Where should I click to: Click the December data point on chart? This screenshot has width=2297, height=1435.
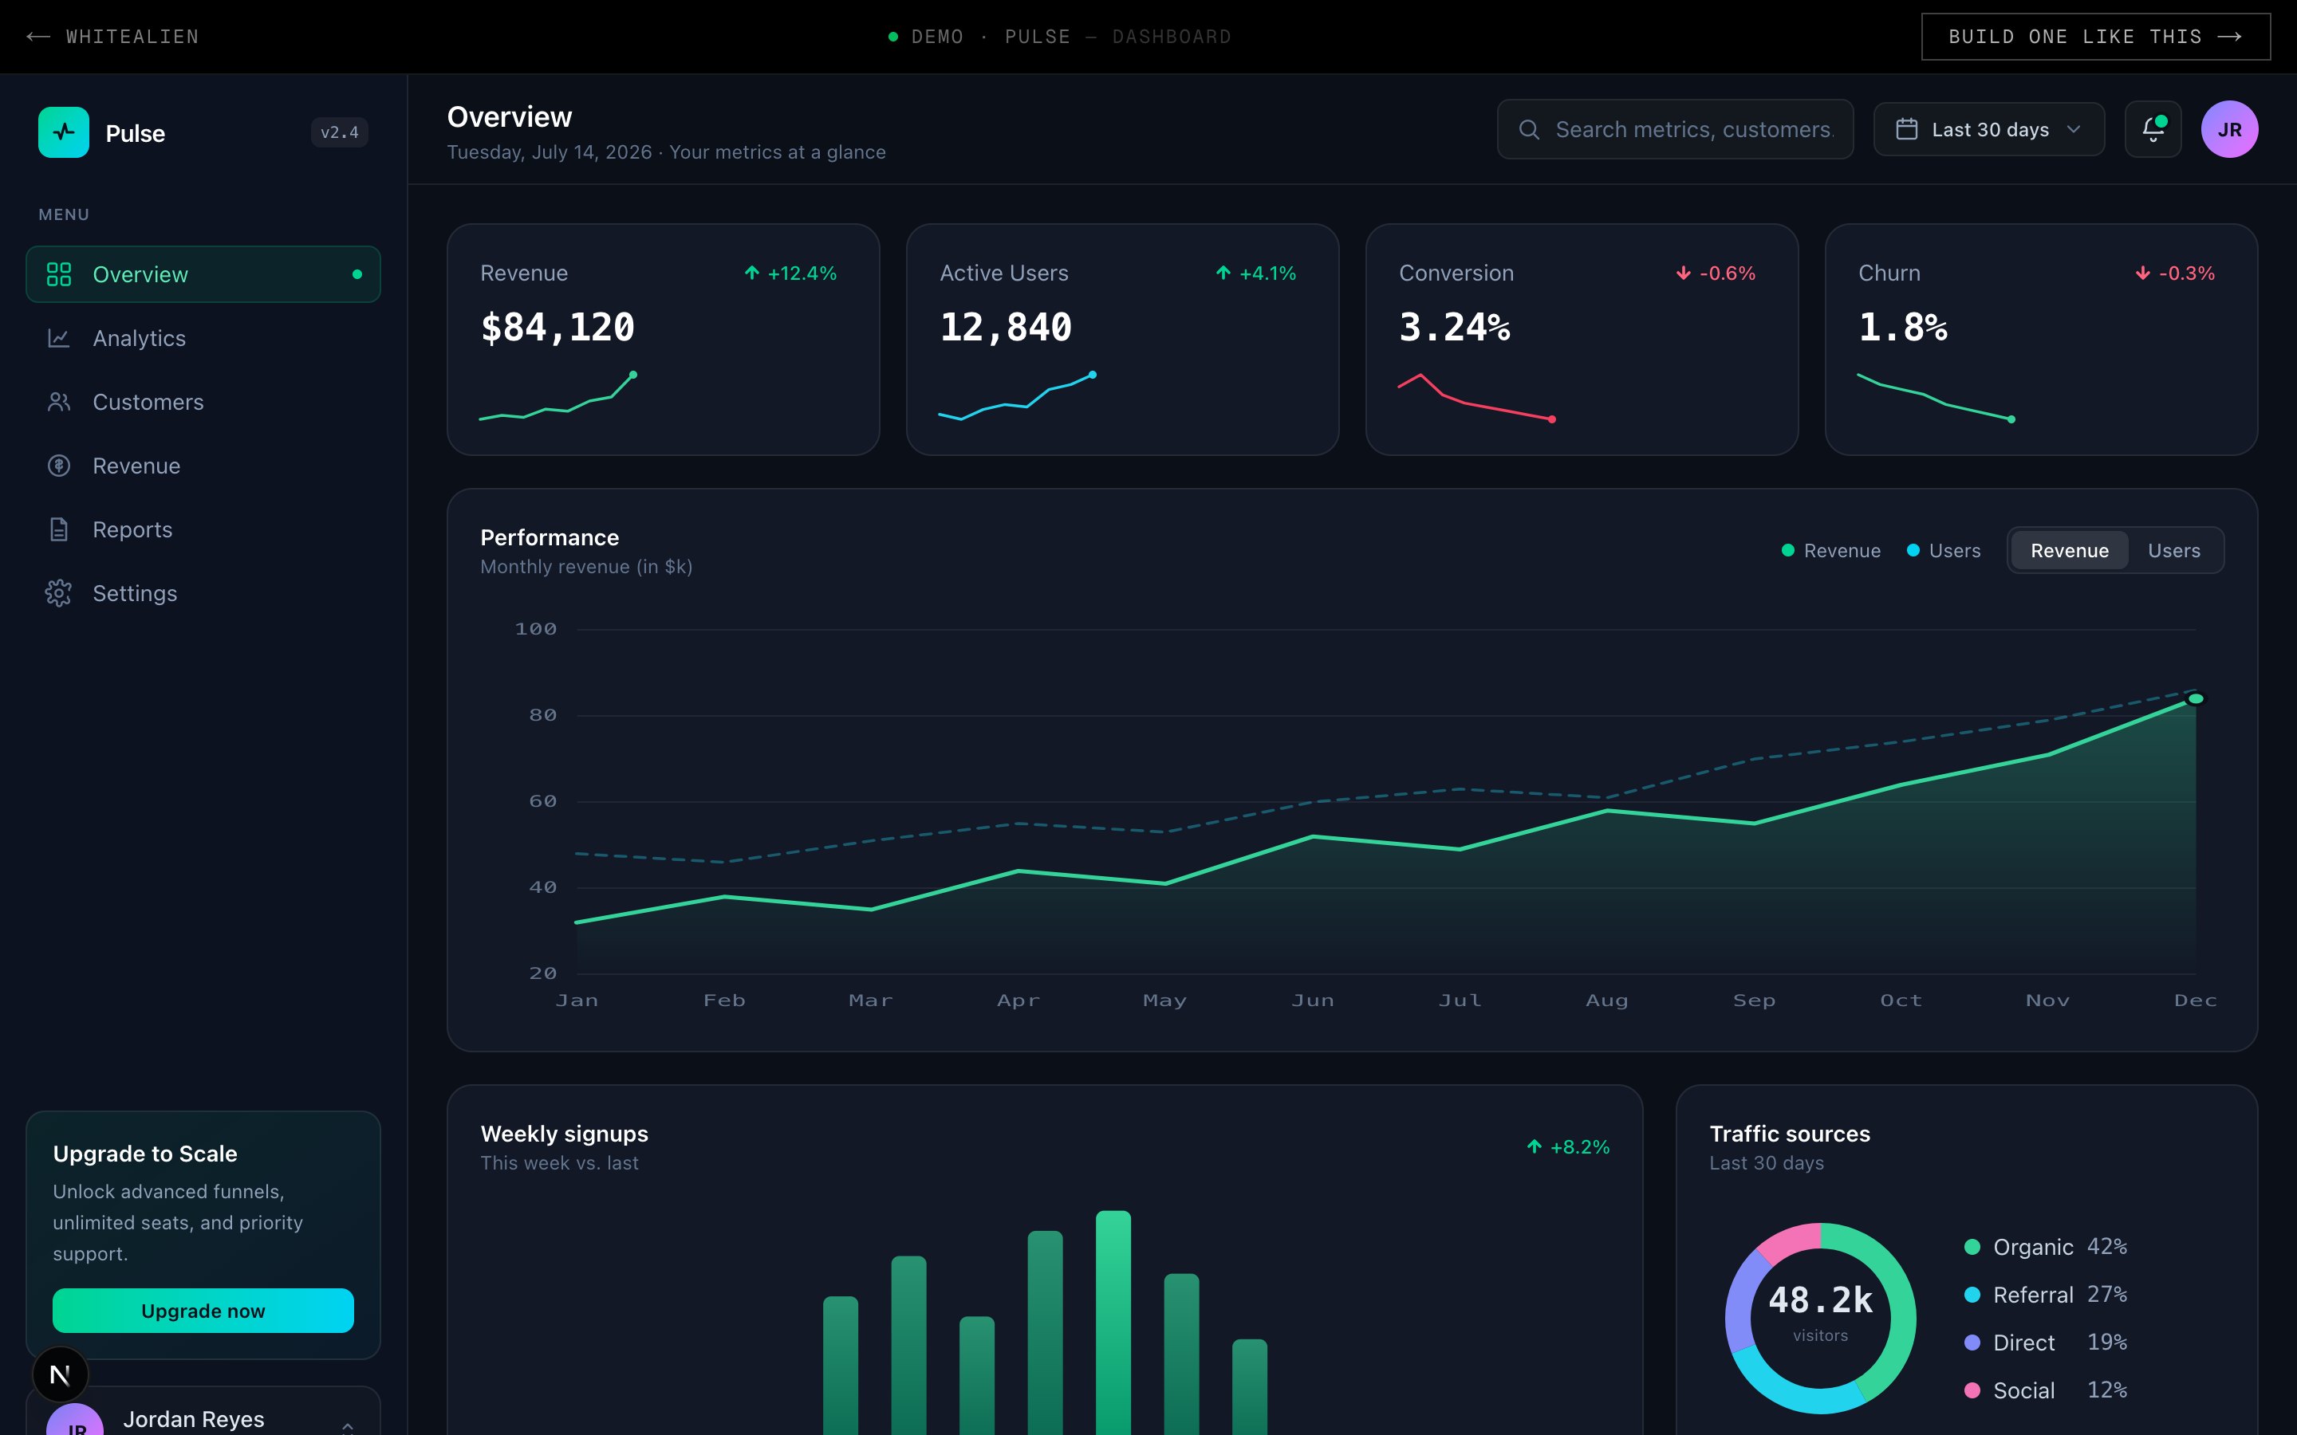[x=2196, y=698]
